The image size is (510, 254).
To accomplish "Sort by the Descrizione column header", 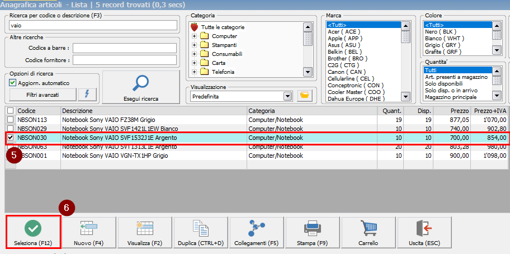I will point(154,110).
